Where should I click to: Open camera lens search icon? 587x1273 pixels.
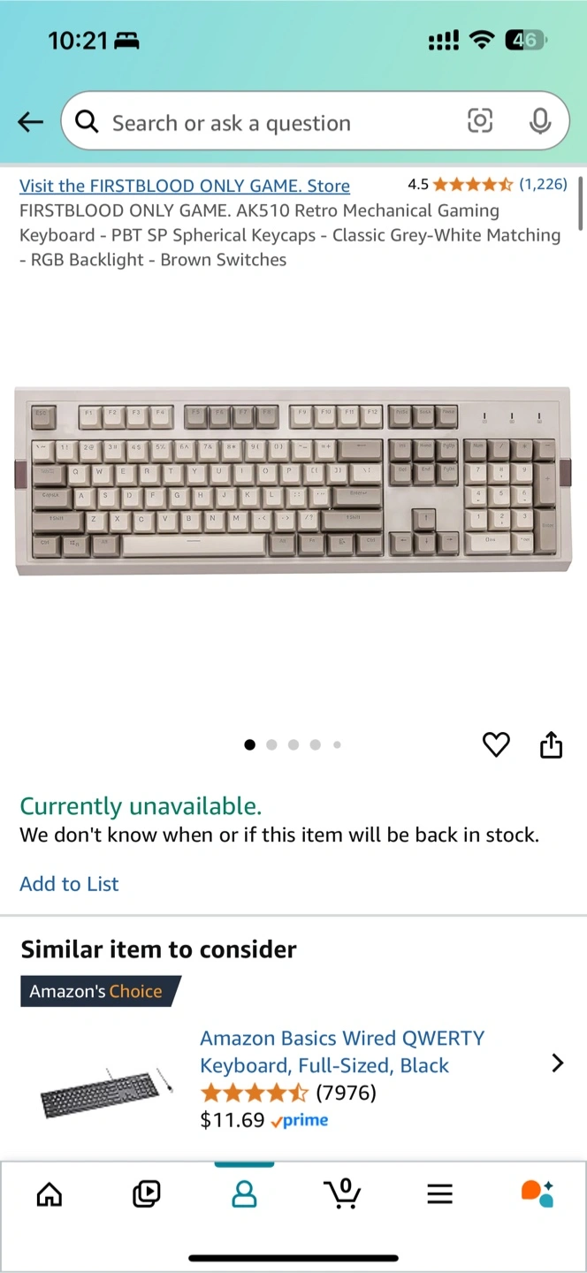(x=480, y=121)
